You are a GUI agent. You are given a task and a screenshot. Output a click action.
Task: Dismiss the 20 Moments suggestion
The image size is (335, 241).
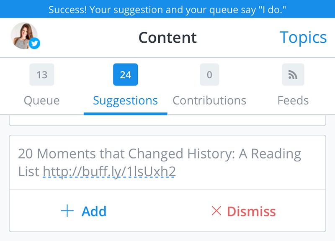tap(244, 211)
